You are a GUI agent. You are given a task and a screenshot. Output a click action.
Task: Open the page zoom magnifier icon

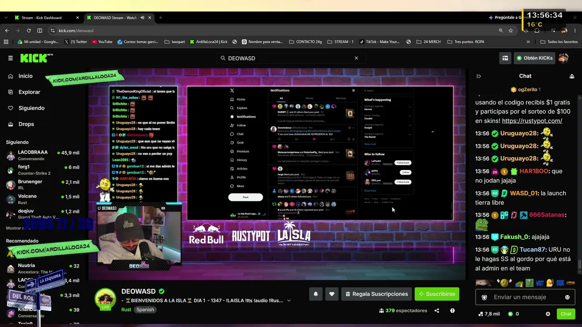pos(501,30)
